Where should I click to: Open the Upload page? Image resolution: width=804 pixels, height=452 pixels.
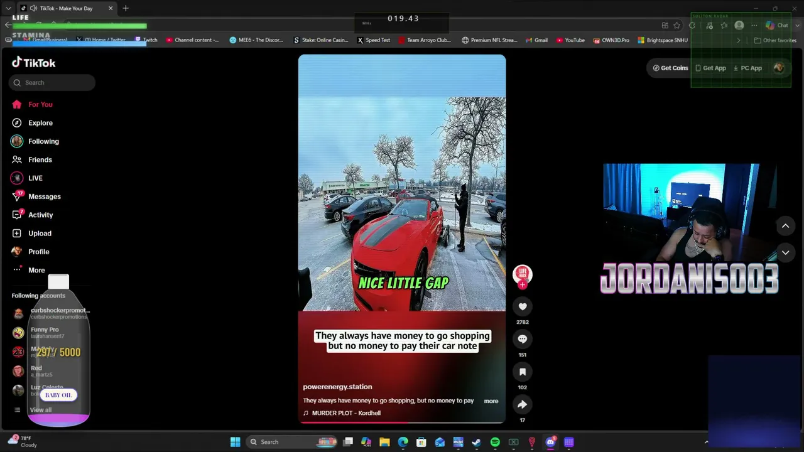click(40, 234)
